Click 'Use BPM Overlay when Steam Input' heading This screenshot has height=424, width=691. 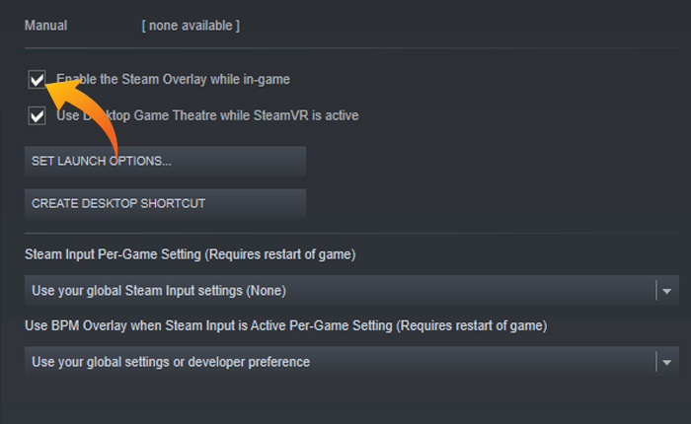(285, 325)
